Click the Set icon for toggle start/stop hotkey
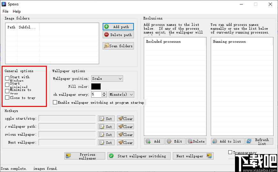This screenshot has height=172, width=278. coord(102,119)
